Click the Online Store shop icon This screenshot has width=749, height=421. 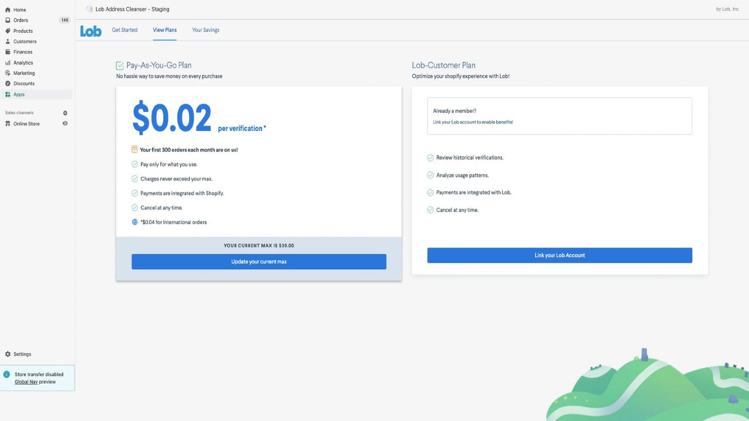tap(8, 124)
